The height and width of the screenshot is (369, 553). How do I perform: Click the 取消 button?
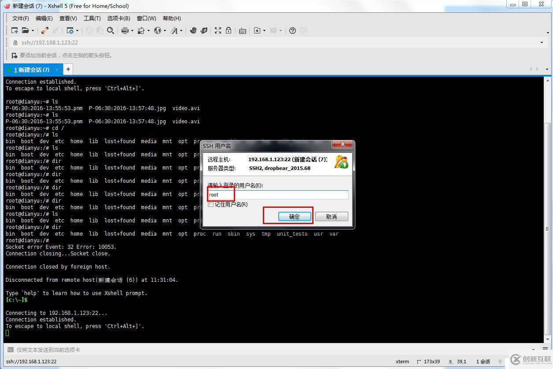point(332,217)
